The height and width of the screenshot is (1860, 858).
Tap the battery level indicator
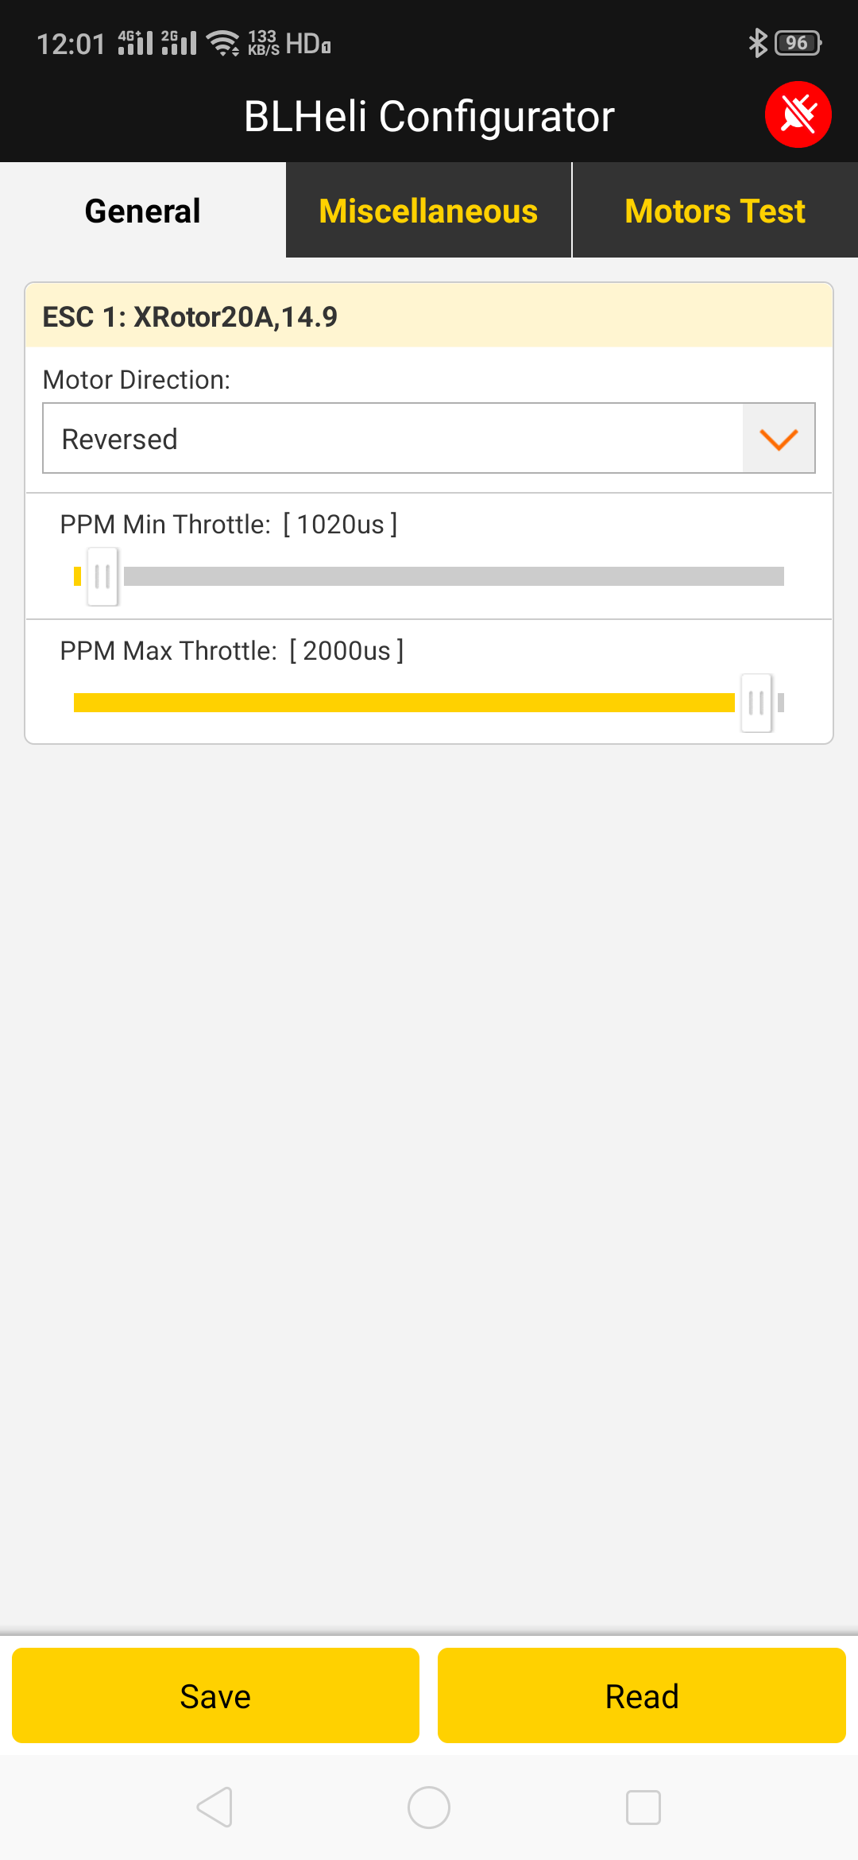point(798,43)
